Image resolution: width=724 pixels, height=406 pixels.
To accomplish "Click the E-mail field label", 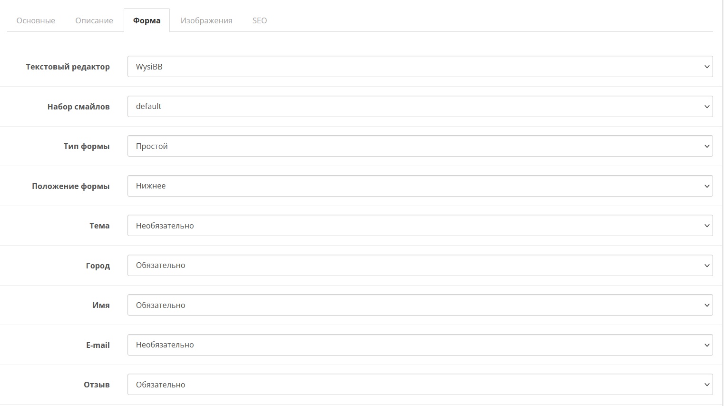I will (98, 345).
